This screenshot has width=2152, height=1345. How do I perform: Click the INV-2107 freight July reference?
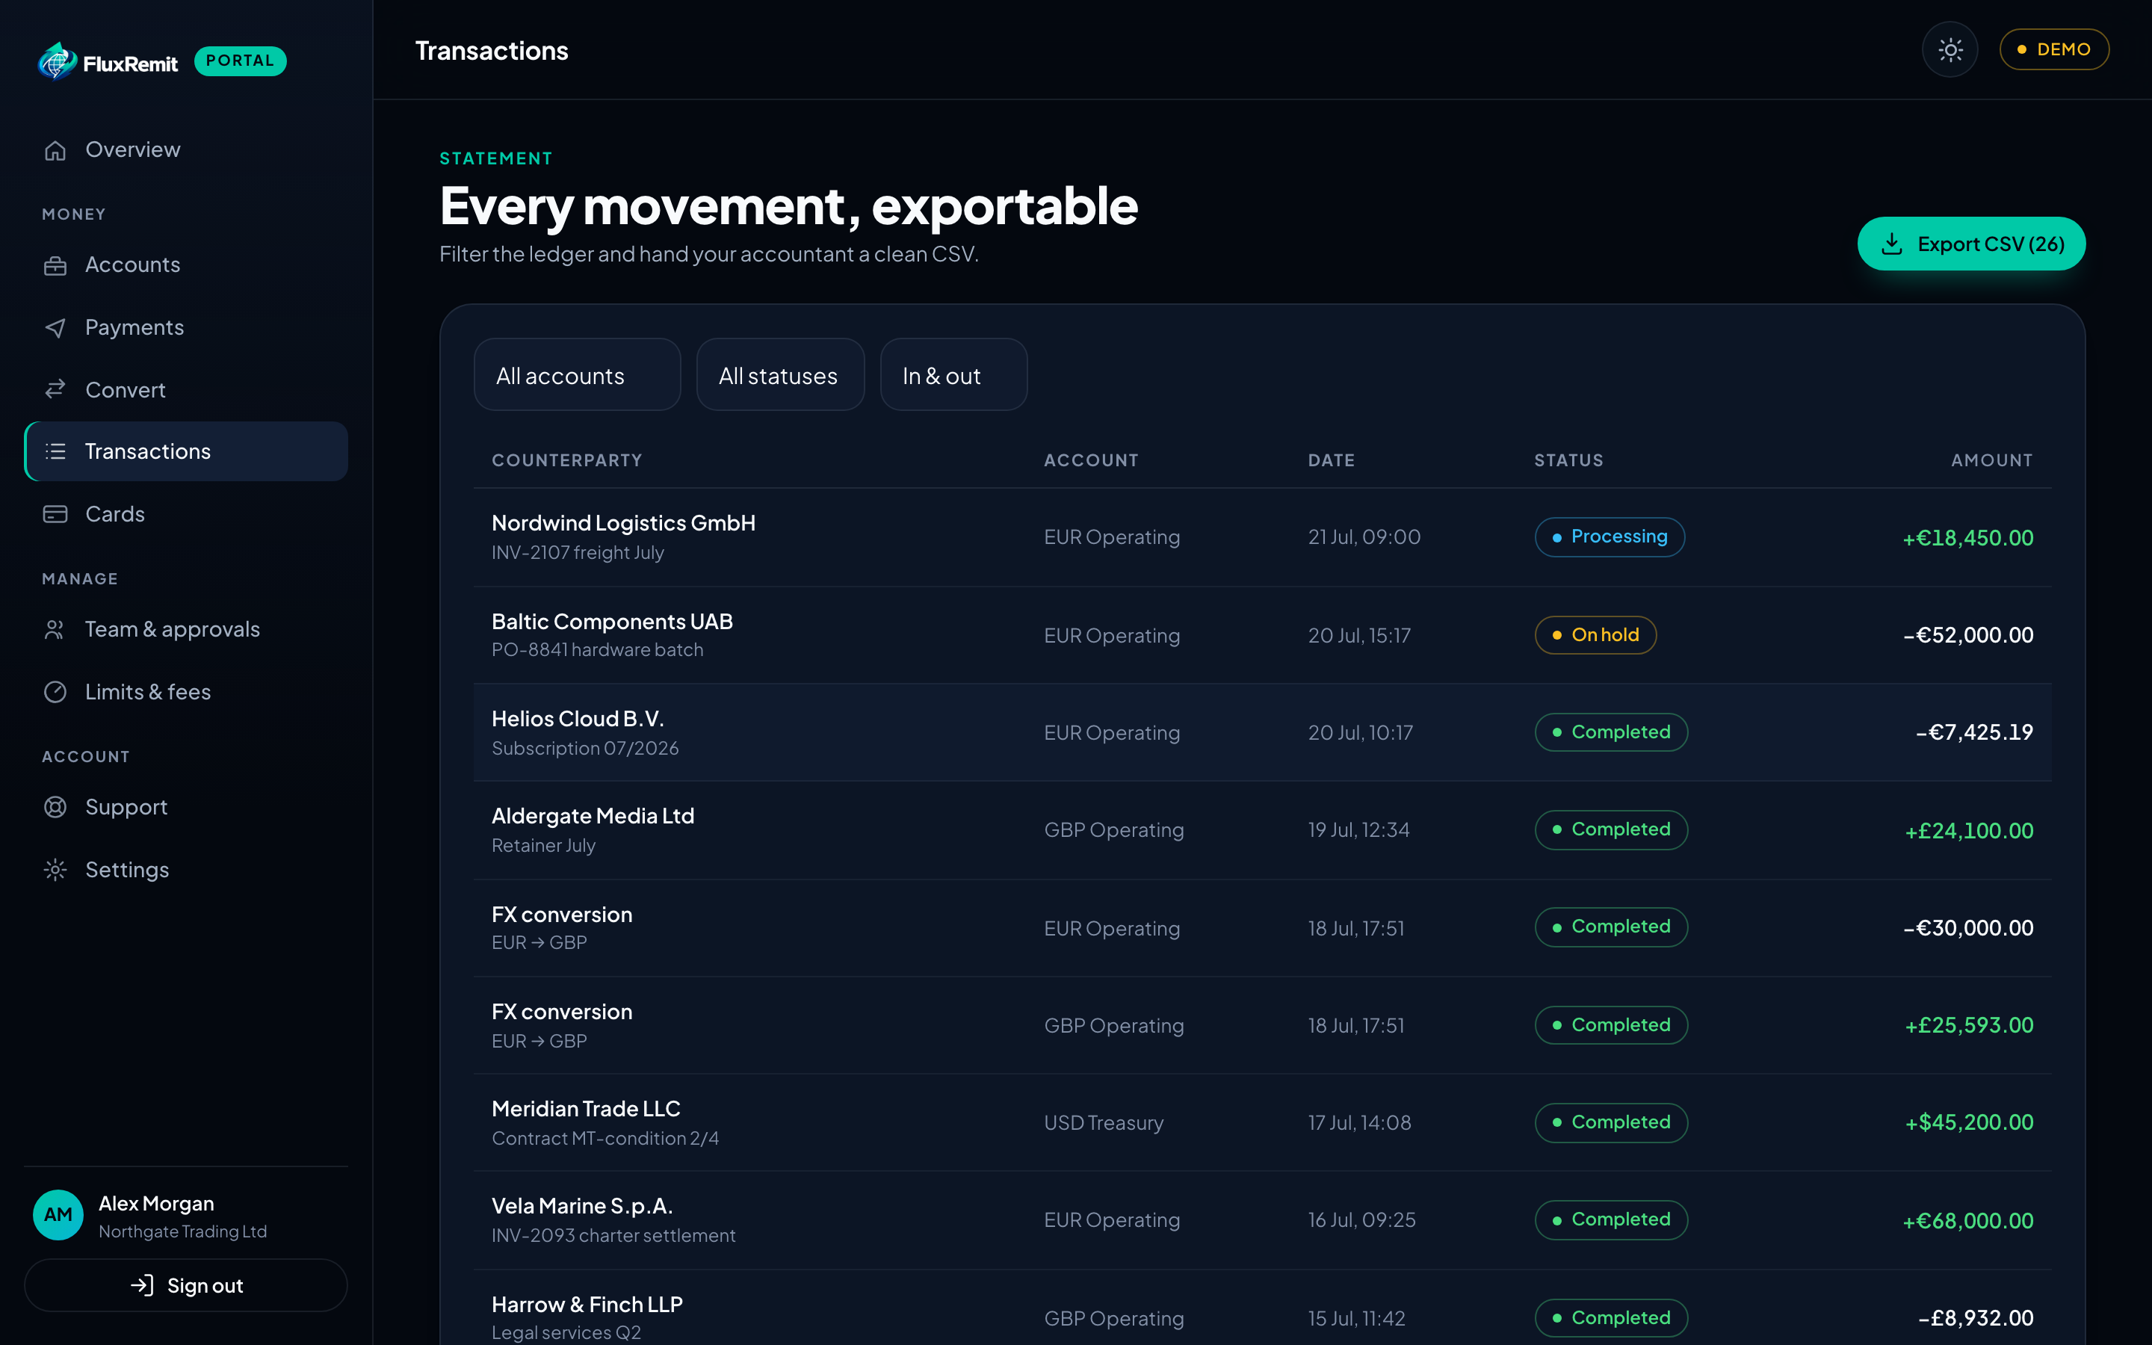point(578,552)
